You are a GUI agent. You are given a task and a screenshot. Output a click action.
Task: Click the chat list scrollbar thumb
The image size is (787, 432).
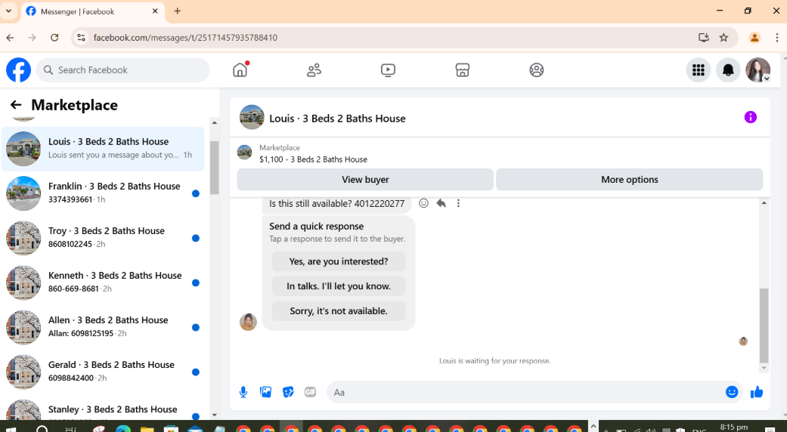(214, 168)
